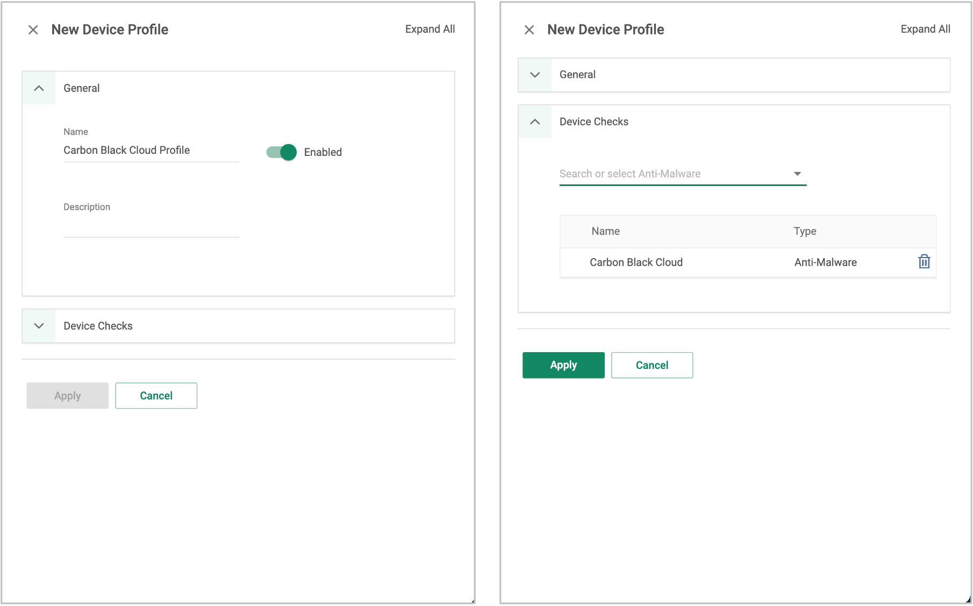Click Expand All in left panel

click(430, 29)
